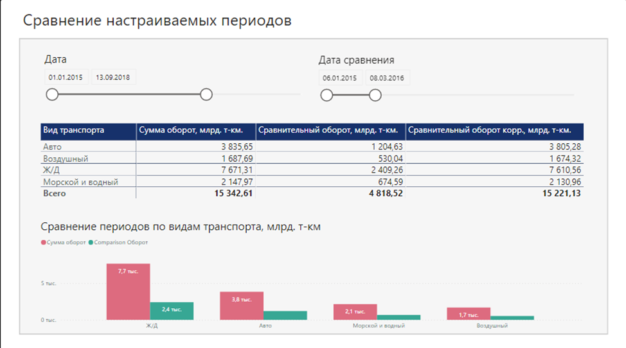Select the Морской и водный table row
The width and height of the screenshot is (626, 348).
[x=312, y=182]
